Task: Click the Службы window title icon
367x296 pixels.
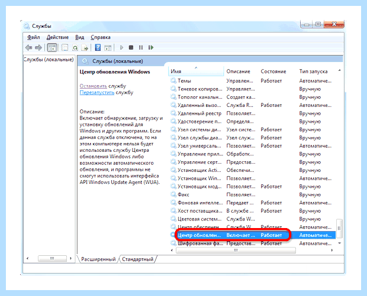Action: [27, 26]
